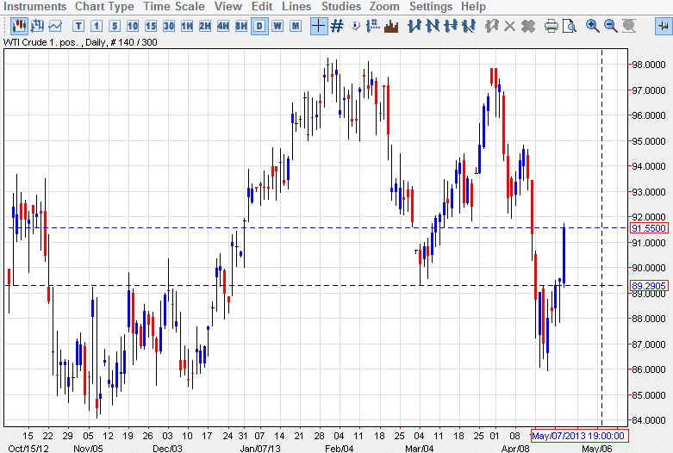Click the volume histogram icon

coord(391,26)
